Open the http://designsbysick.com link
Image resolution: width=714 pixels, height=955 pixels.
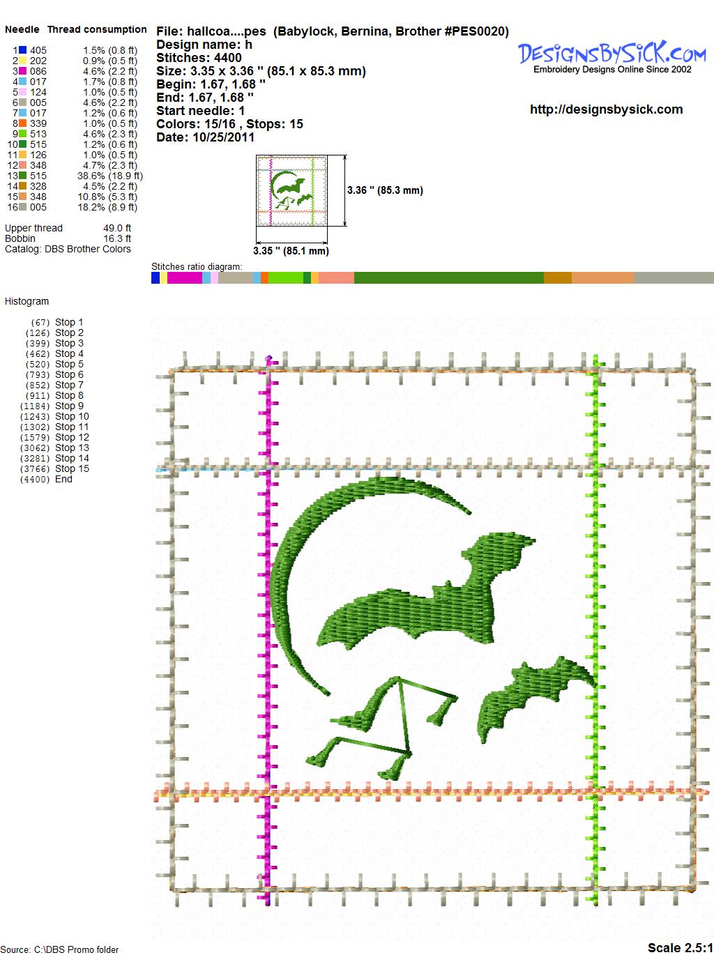point(606,109)
